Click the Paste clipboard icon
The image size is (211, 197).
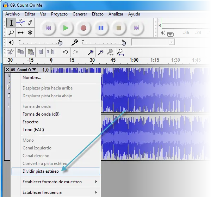[31, 52]
